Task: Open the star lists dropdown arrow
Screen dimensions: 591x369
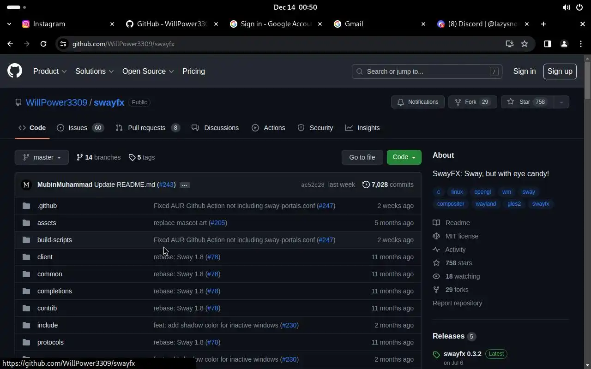Action: tap(561, 102)
